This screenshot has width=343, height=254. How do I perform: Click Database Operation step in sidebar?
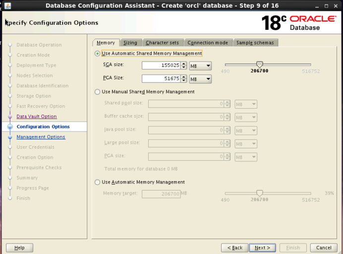click(39, 45)
